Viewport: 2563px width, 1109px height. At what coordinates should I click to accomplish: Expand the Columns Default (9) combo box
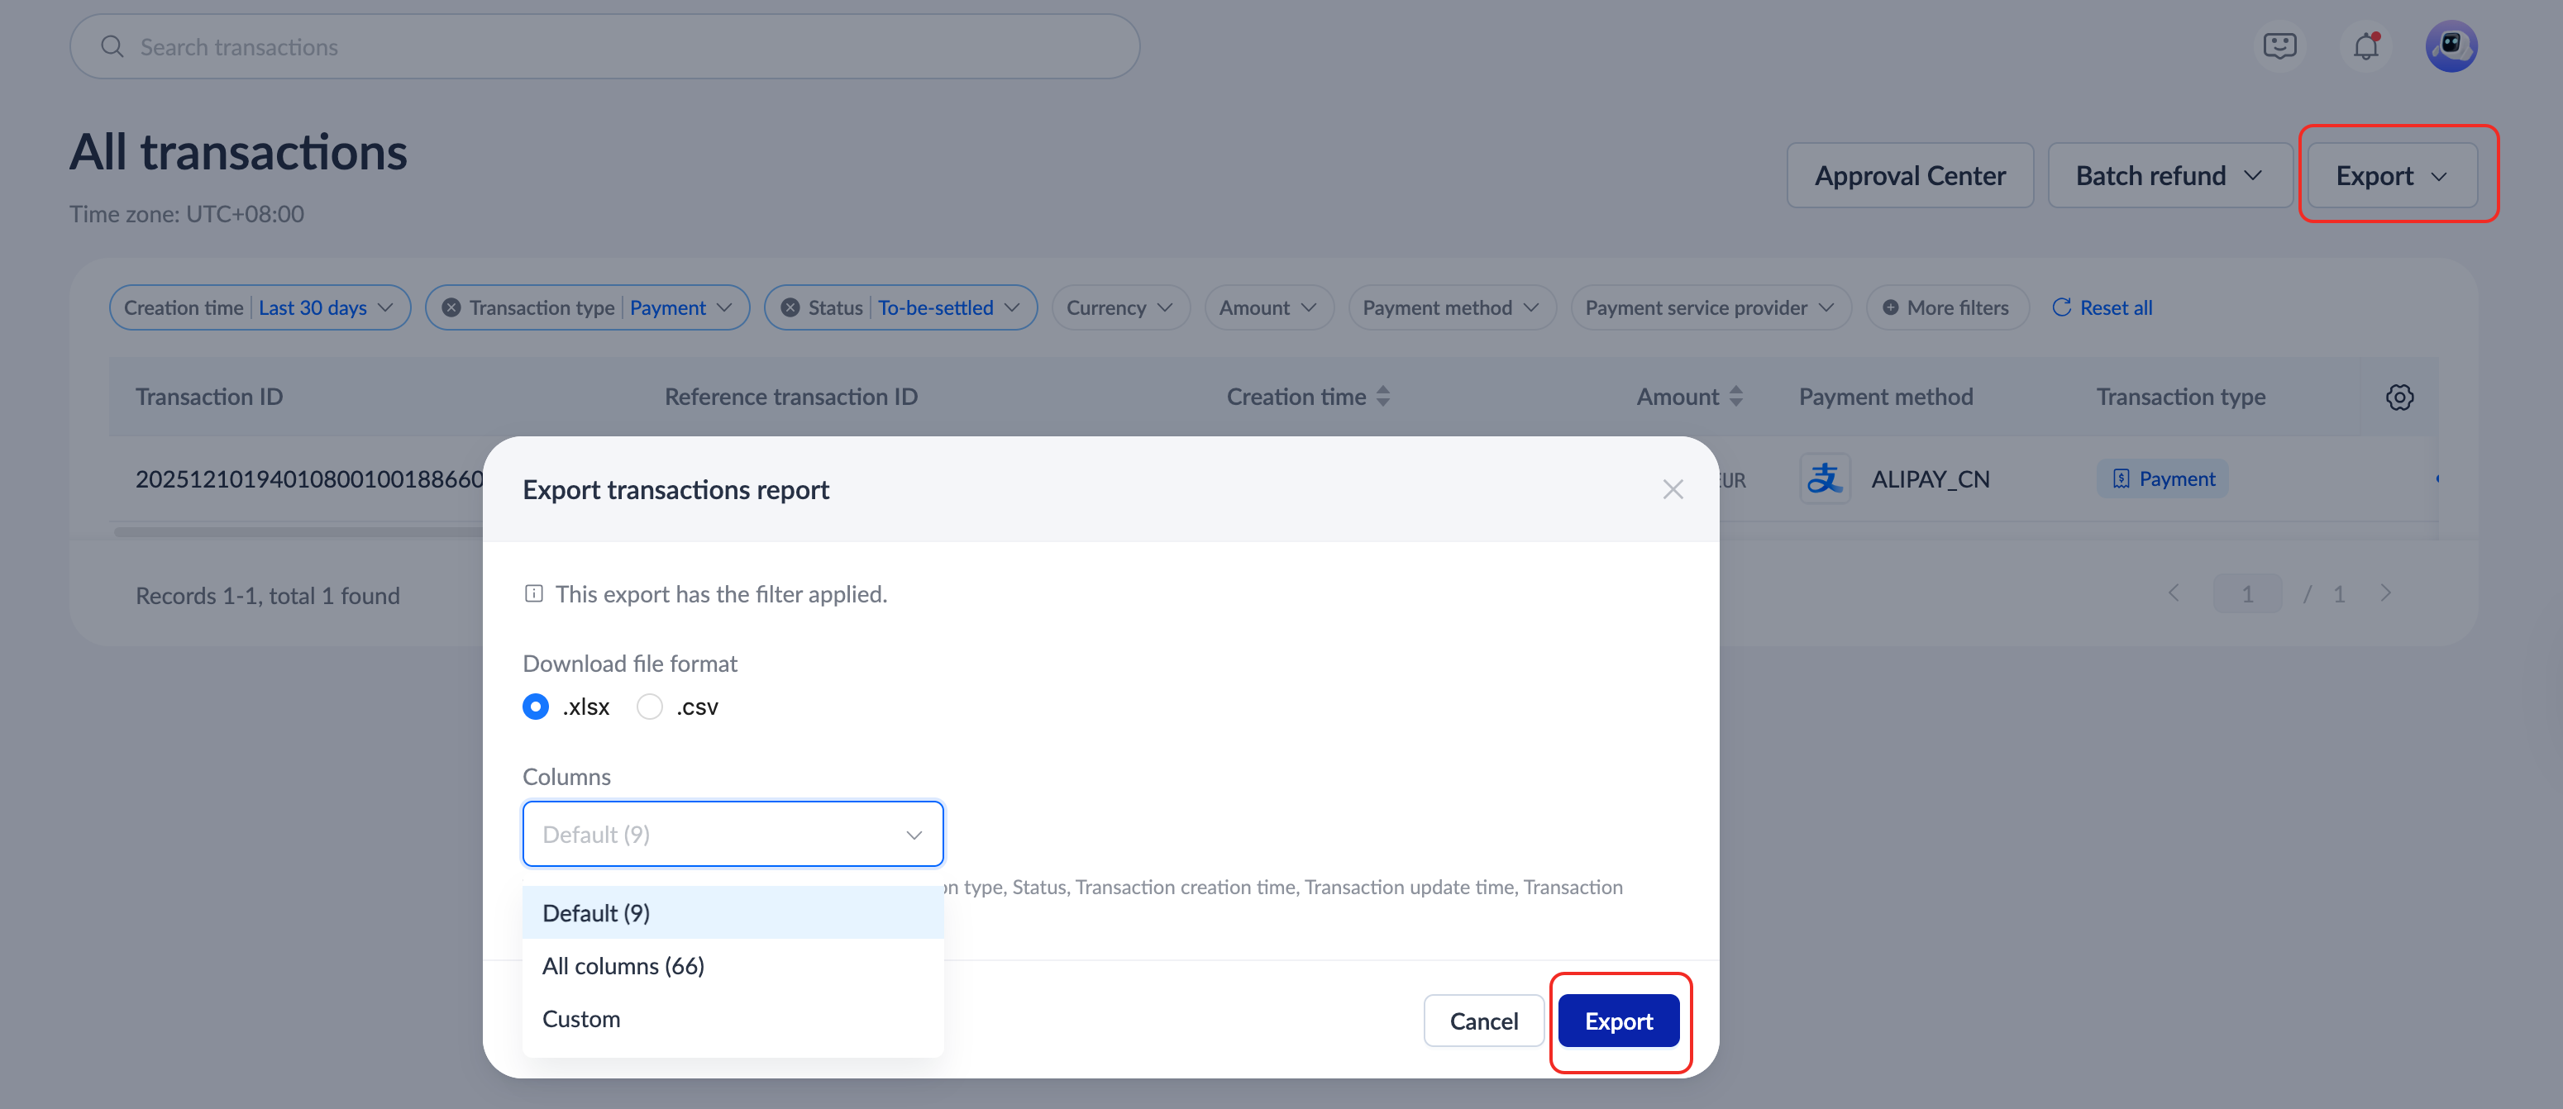point(733,834)
